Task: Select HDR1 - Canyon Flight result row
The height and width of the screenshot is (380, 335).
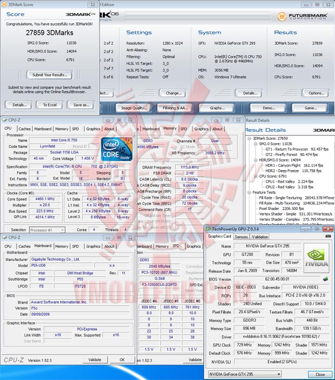Action: (x=294, y=165)
